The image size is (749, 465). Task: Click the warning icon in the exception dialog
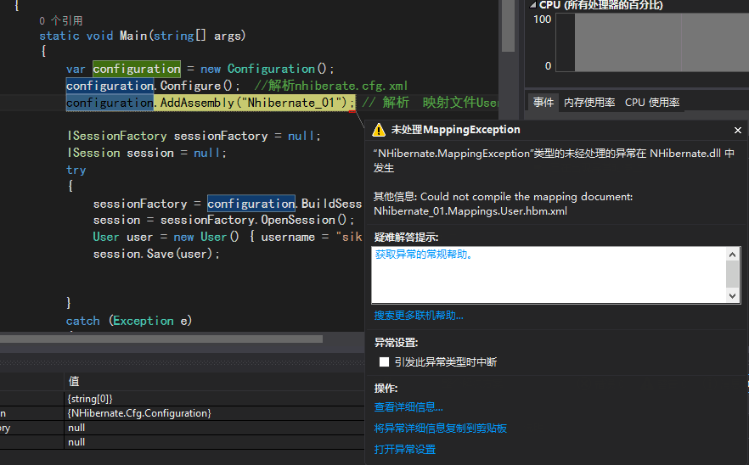[x=379, y=130]
